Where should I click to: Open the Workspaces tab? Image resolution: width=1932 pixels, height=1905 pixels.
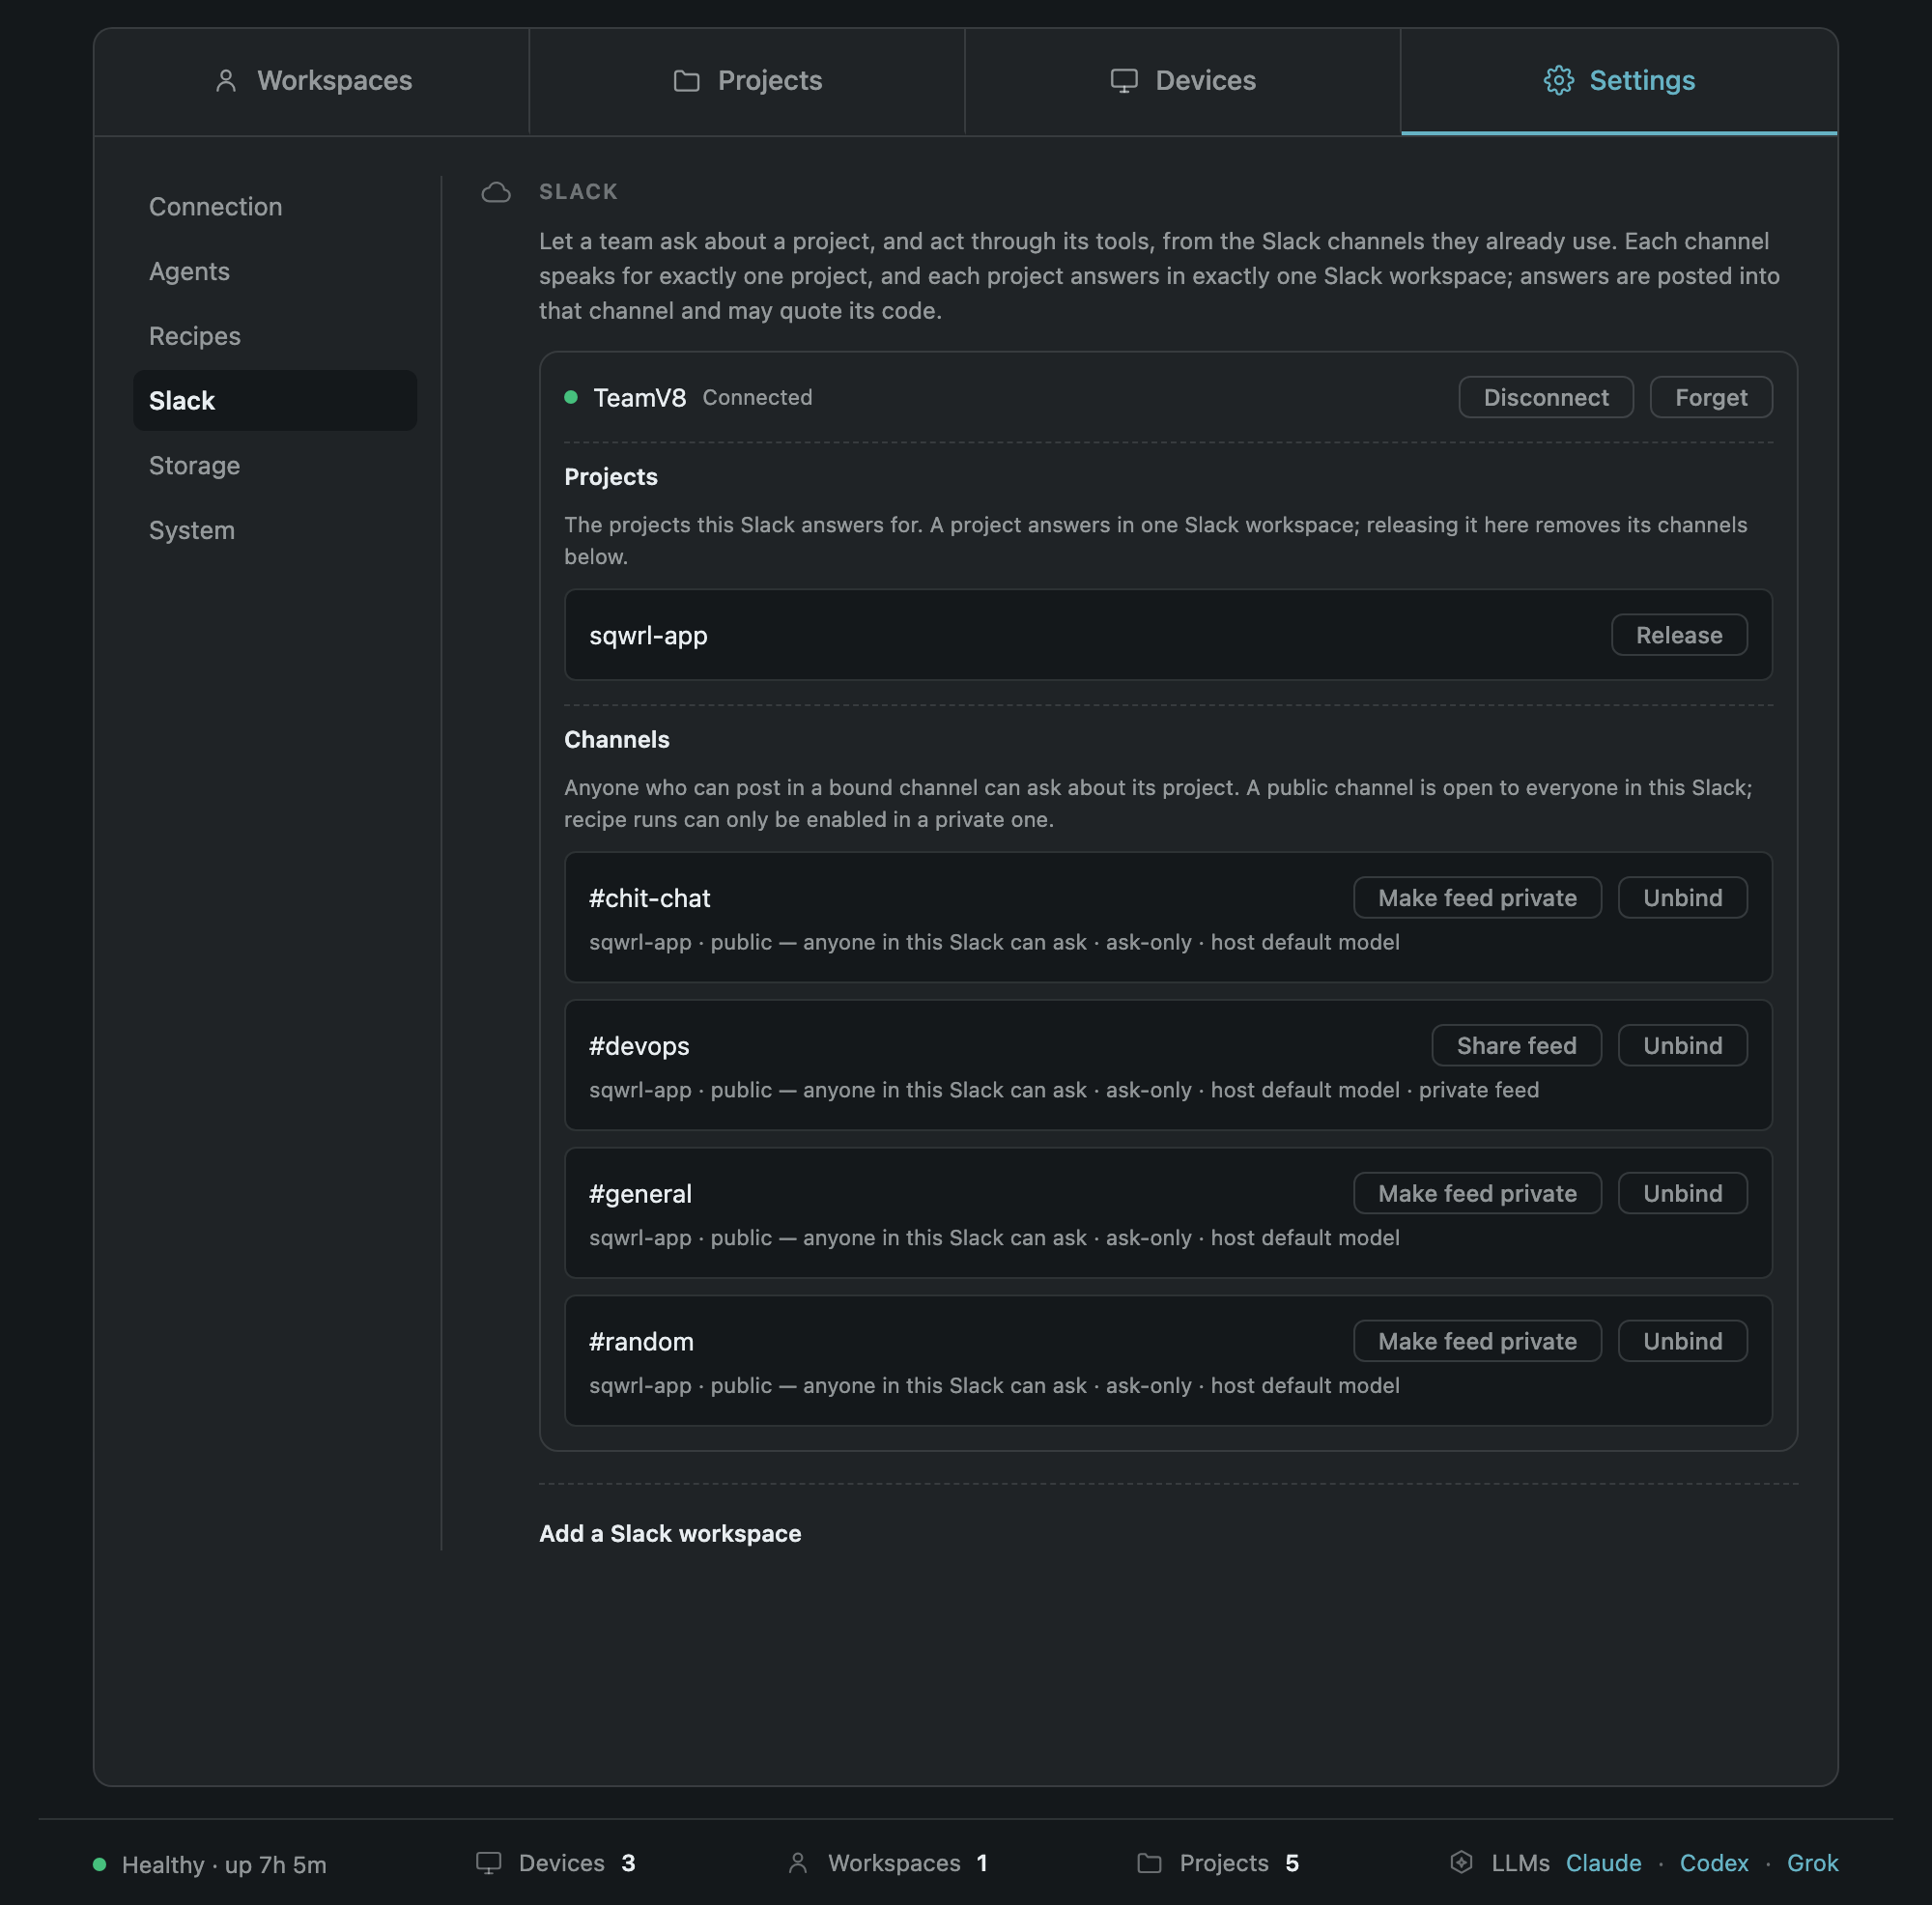311,81
